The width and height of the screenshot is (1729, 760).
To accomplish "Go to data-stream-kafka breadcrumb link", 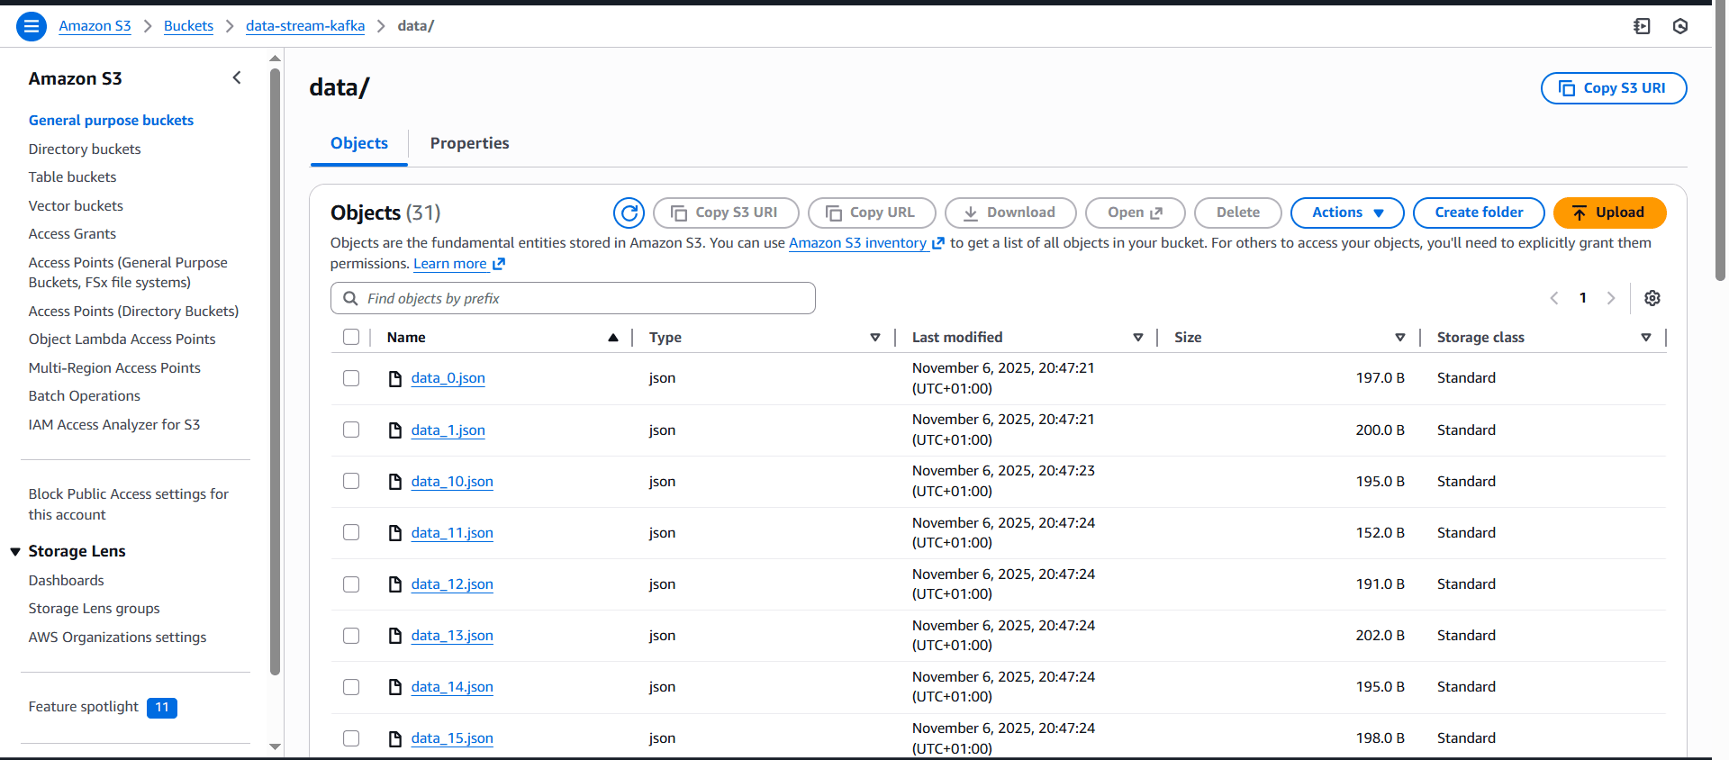I will (x=305, y=26).
